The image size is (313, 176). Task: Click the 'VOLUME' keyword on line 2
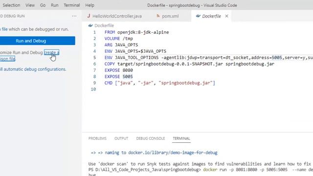click(112, 39)
